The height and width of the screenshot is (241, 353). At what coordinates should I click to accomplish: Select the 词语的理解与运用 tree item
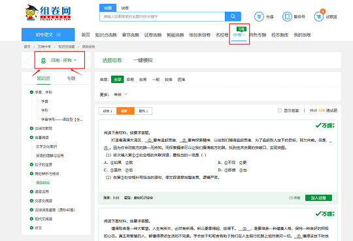50,155
